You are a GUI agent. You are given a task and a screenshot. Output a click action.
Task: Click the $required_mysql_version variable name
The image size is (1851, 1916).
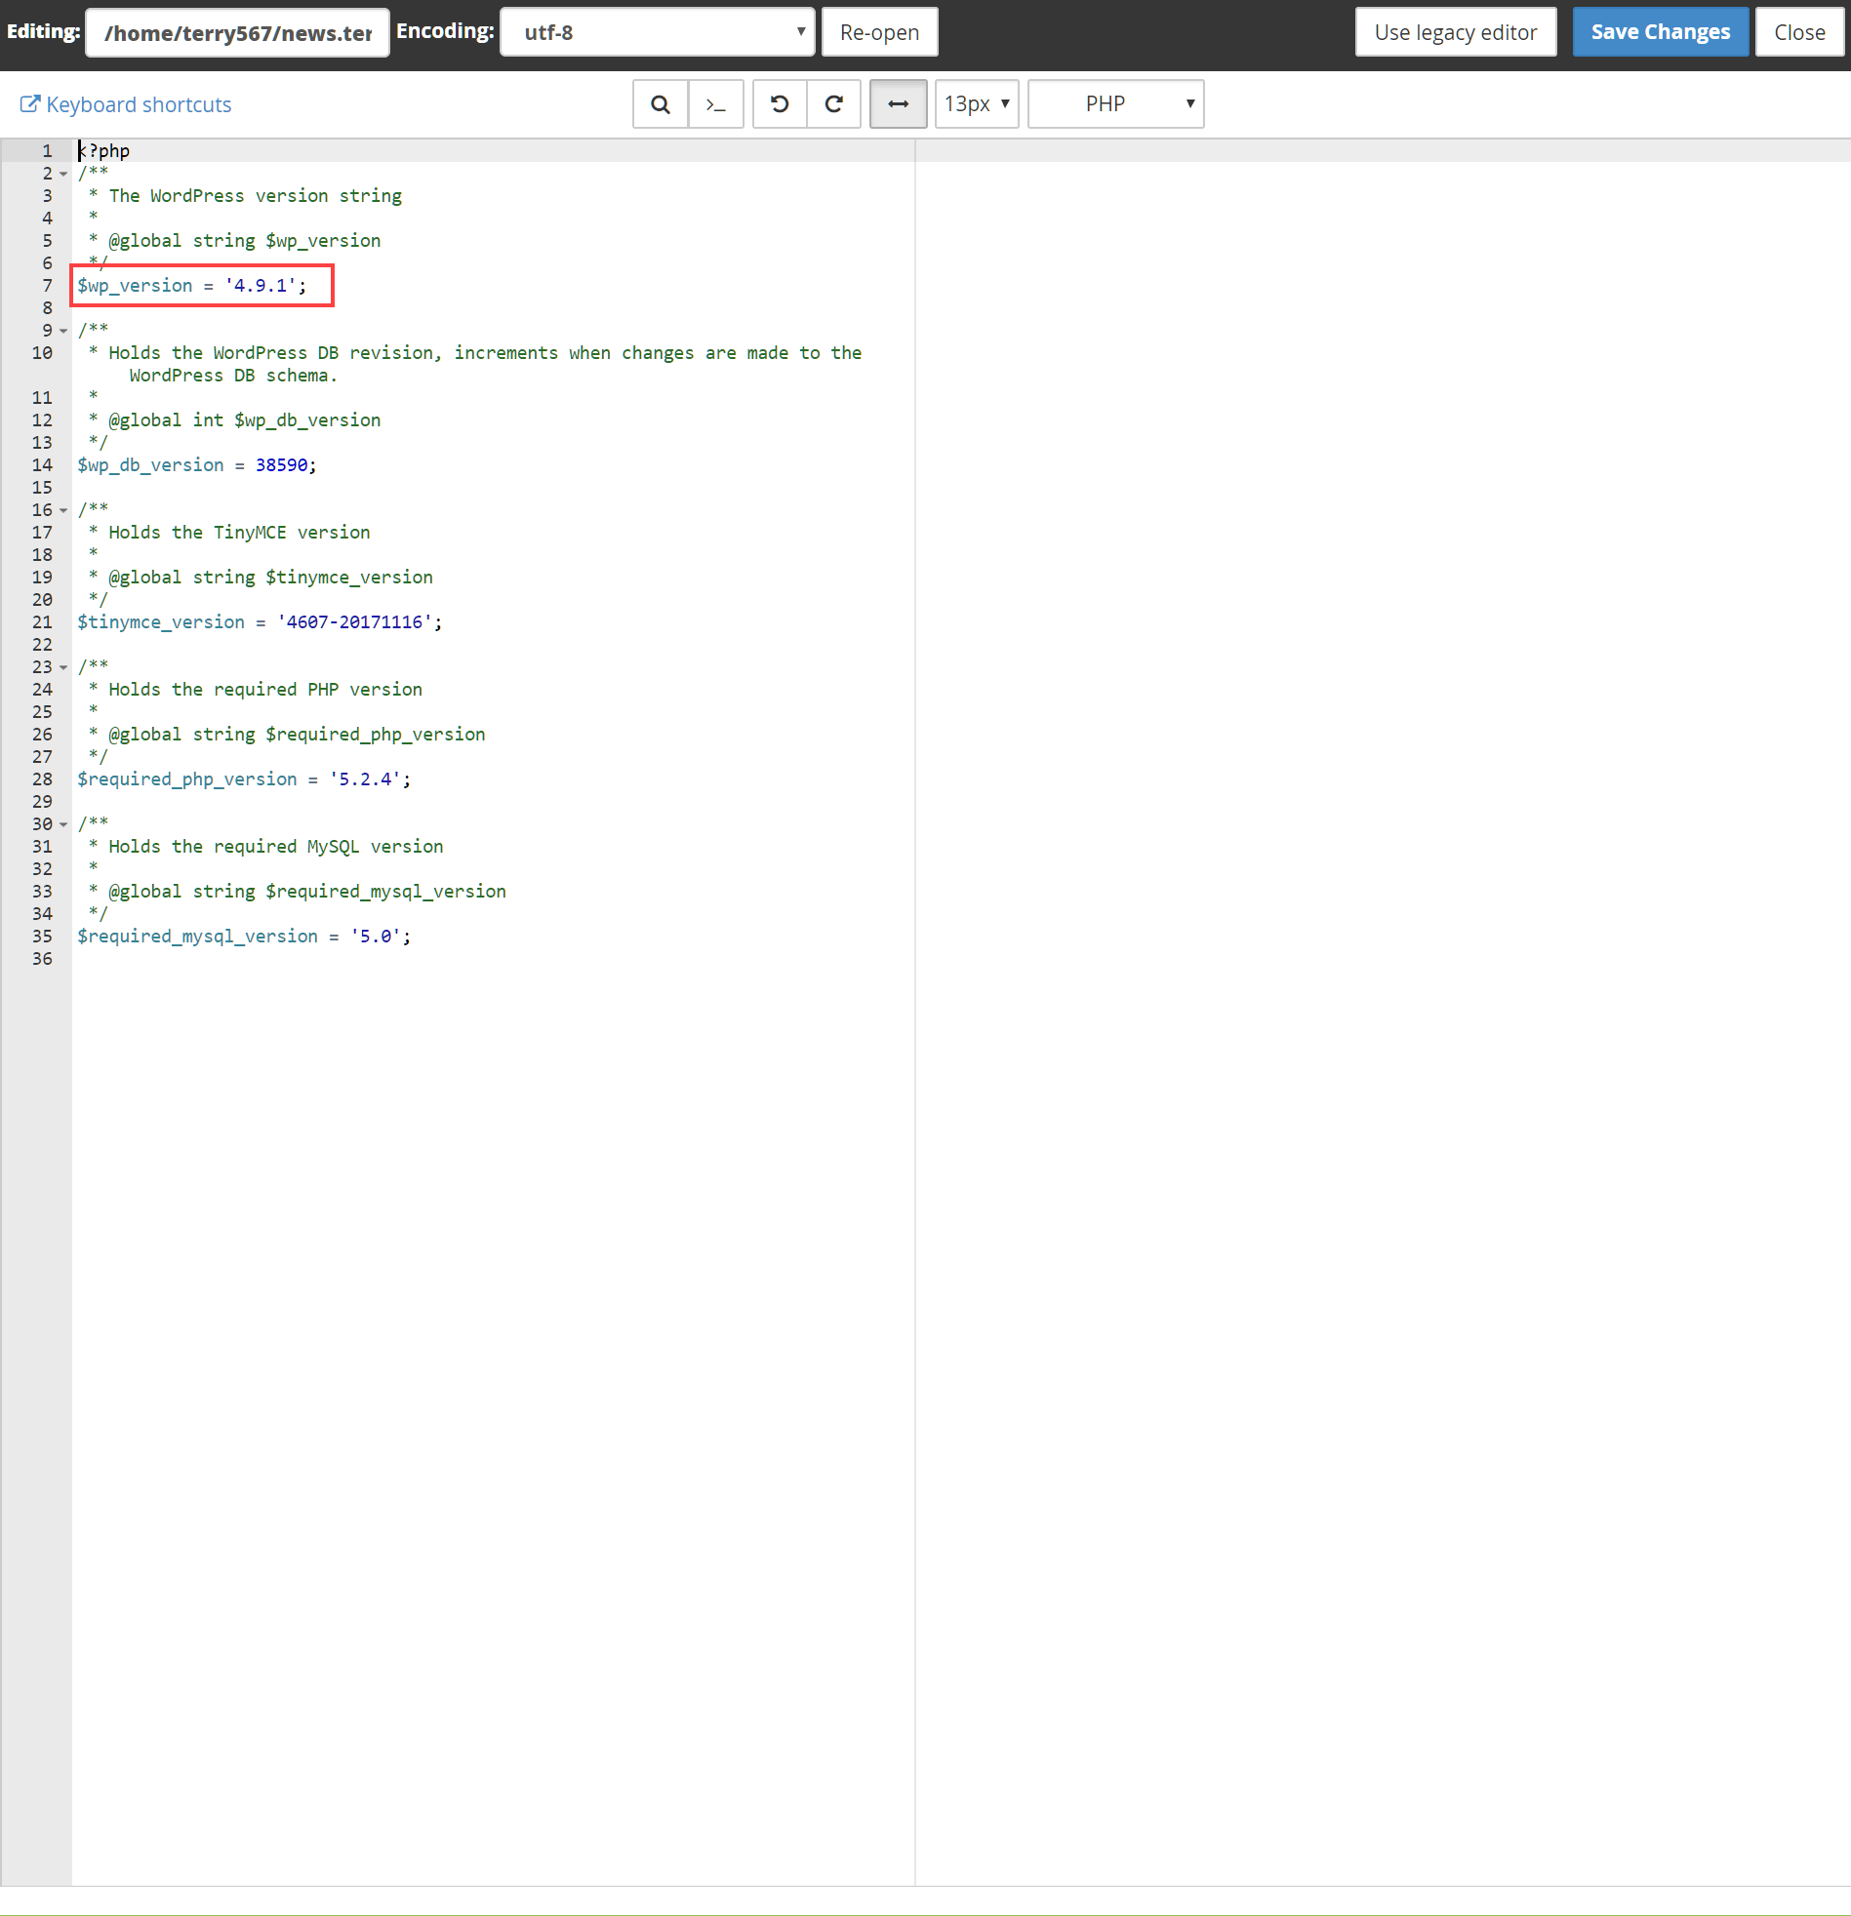pyautogui.click(x=197, y=937)
